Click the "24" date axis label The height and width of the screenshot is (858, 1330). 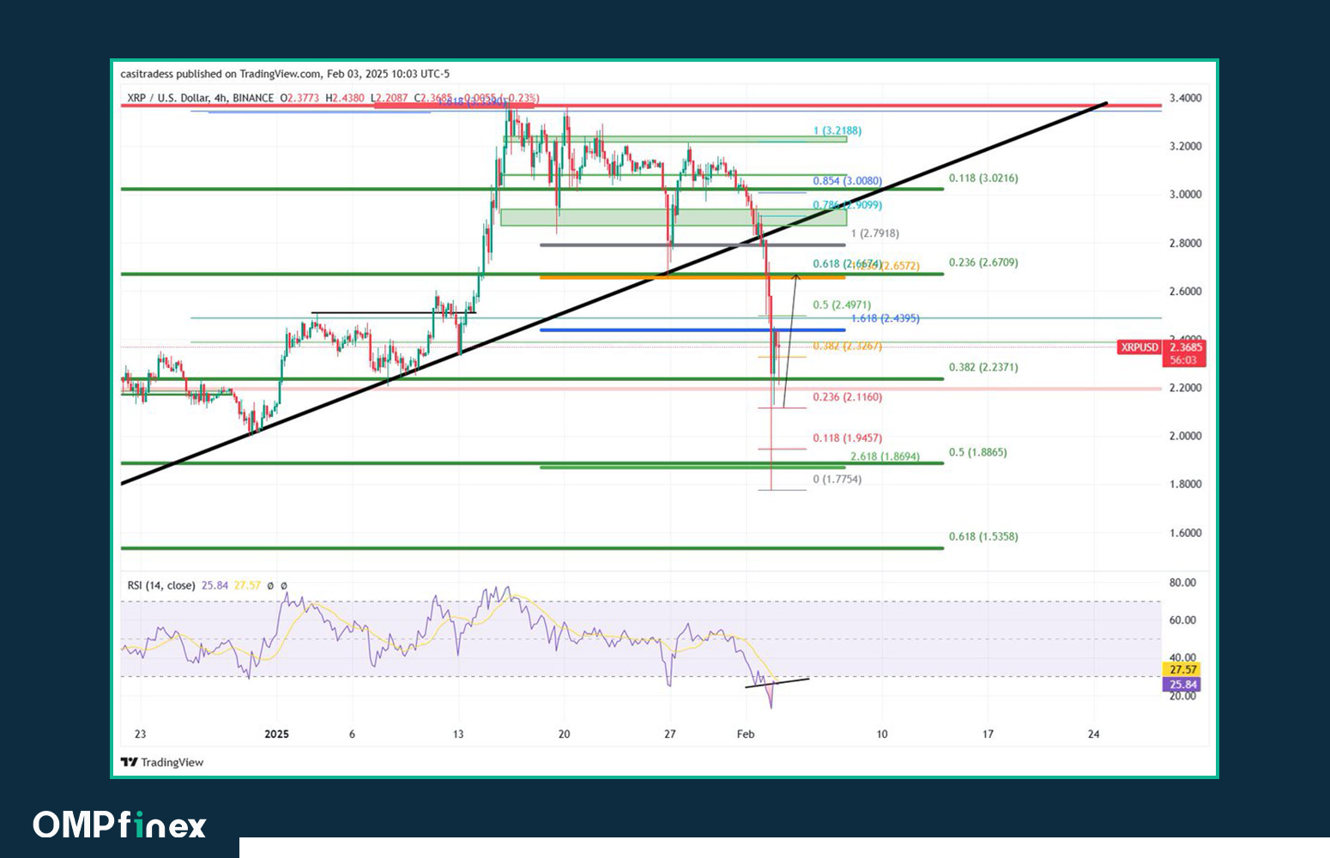coord(1093,734)
